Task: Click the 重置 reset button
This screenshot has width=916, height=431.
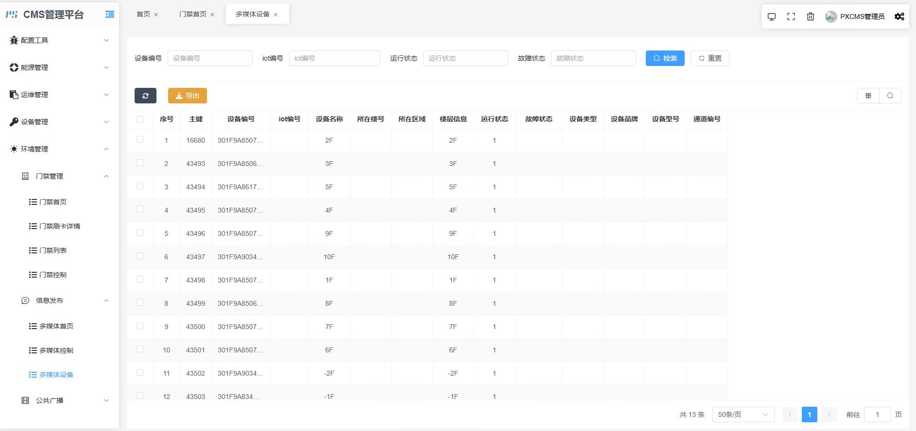Action: pos(709,58)
